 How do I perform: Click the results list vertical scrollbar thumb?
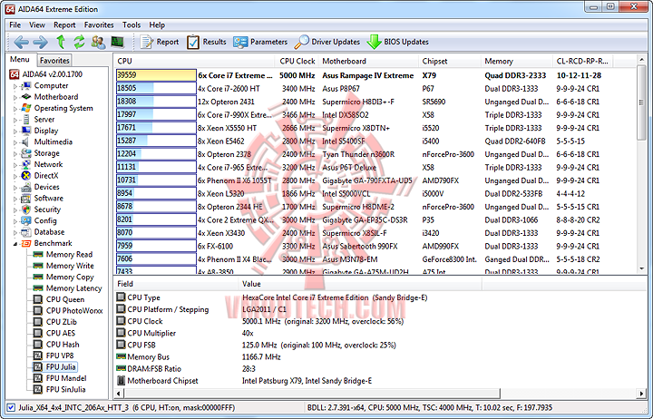(x=642, y=103)
